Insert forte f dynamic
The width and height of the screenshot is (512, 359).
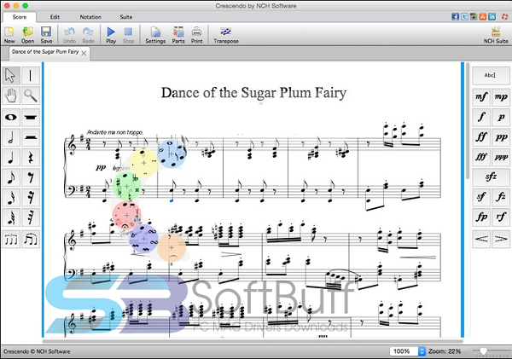coord(481,117)
